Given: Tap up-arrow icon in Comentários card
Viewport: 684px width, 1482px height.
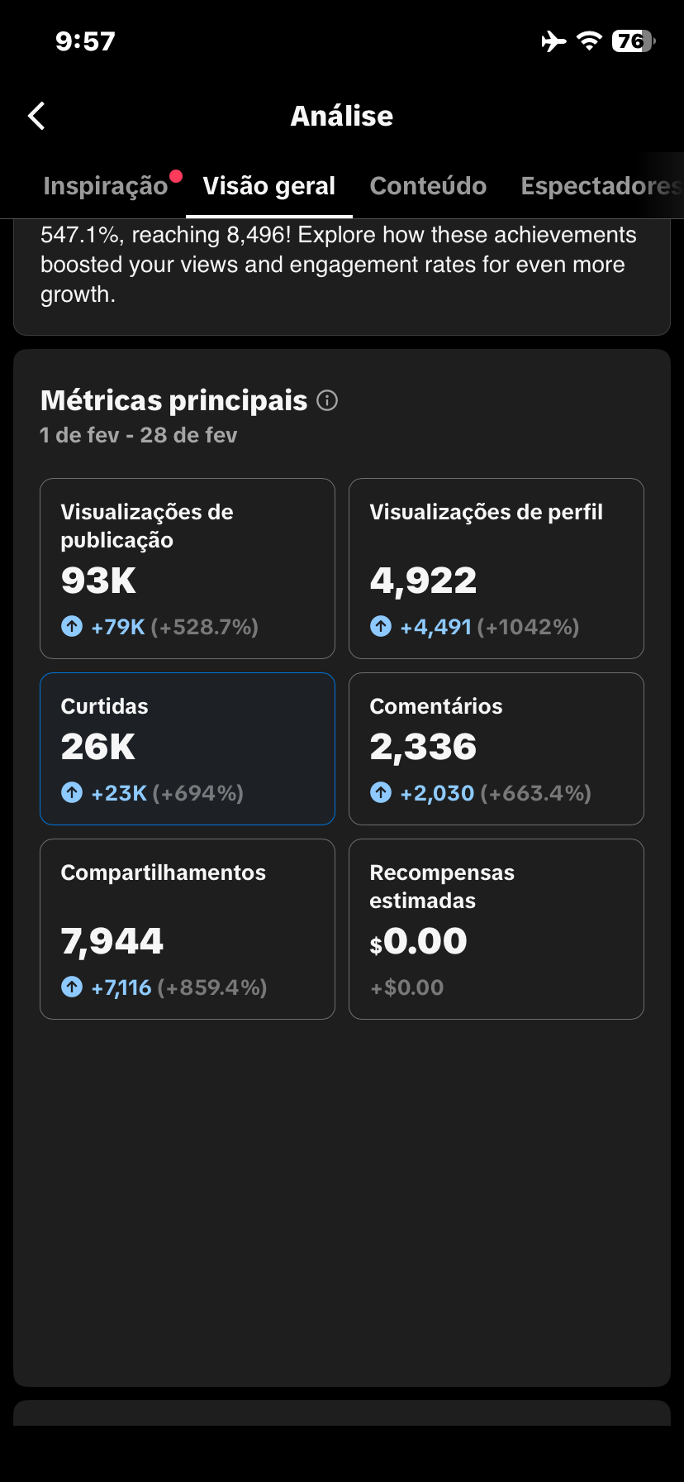Looking at the screenshot, I should pos(381,793).
